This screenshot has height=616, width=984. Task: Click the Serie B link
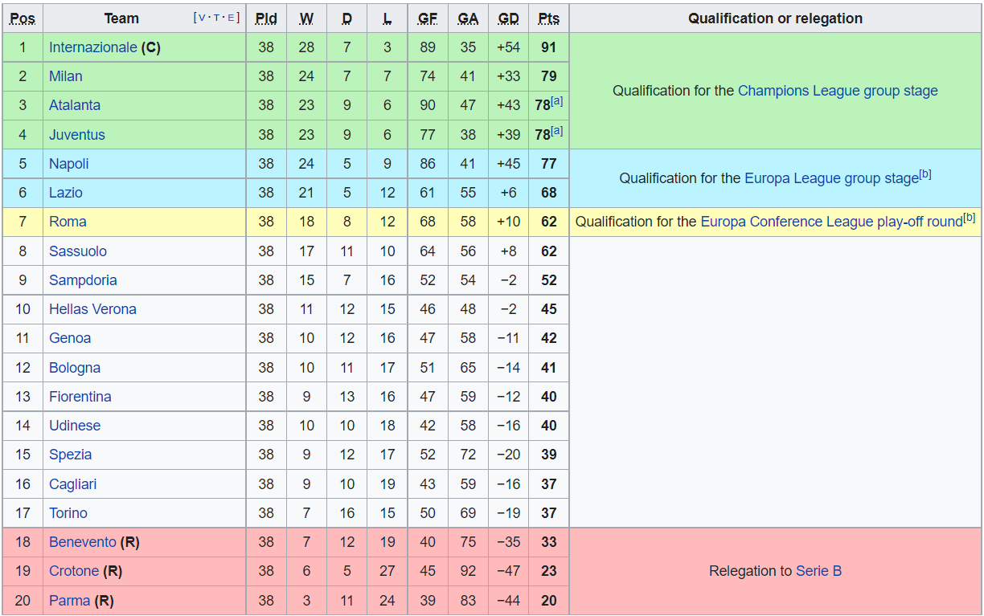(818, 571)
